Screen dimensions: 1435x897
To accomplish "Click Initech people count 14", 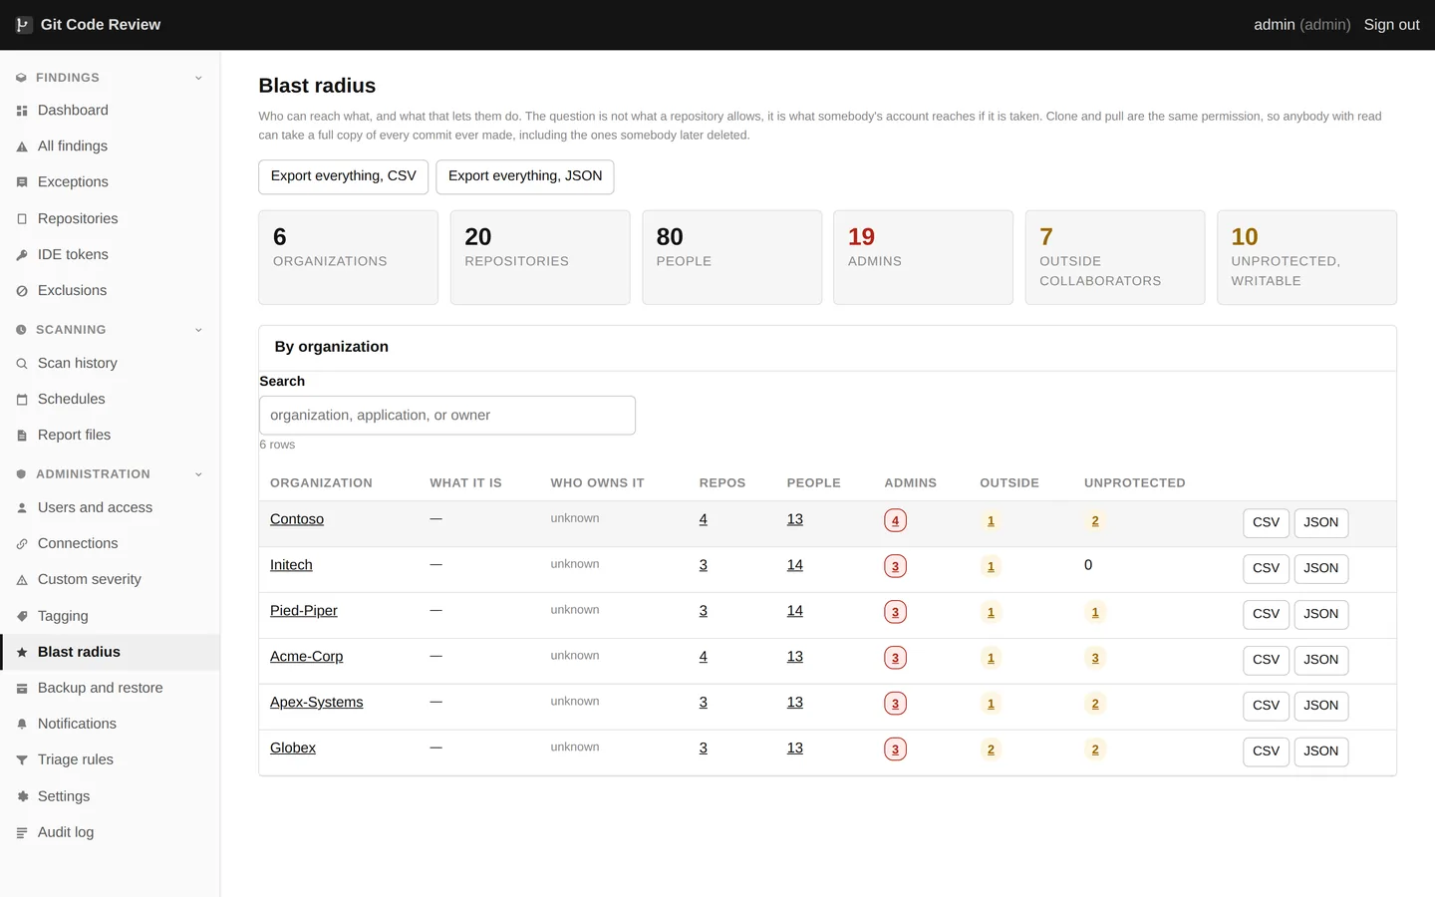I will [x=794, y=565].
